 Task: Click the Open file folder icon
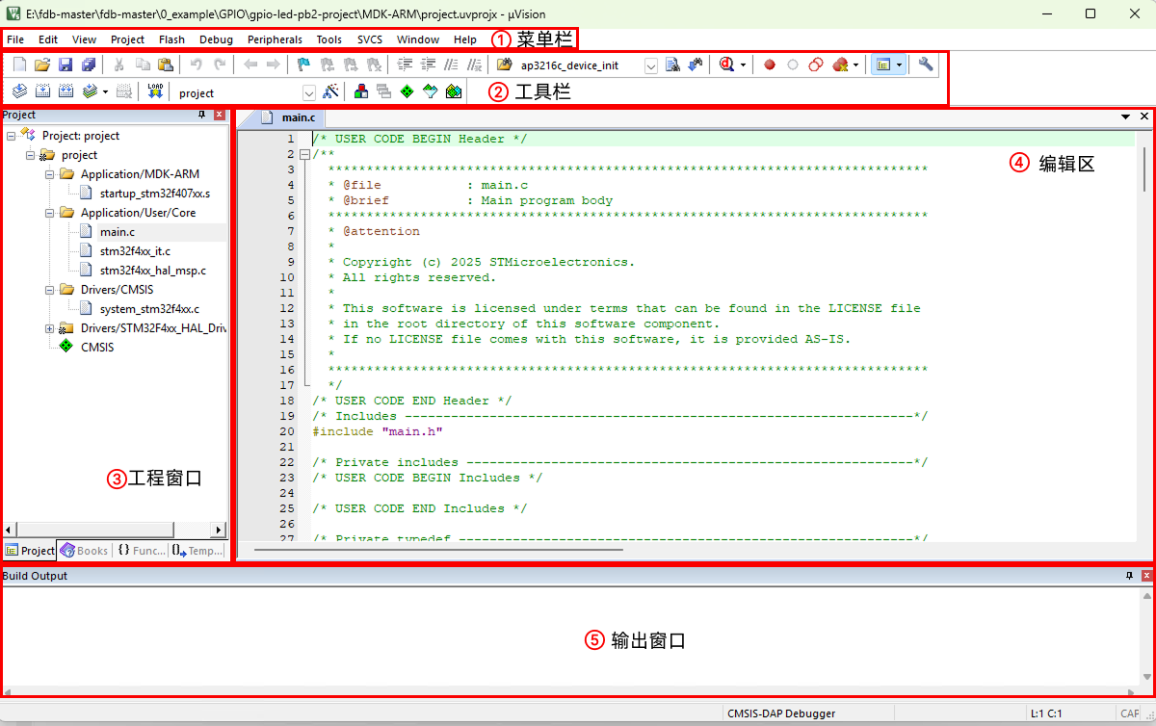(42, 65)
